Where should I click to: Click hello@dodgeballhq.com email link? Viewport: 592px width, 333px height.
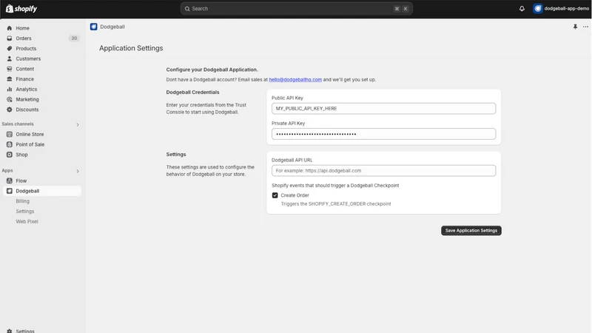(295, 79)
